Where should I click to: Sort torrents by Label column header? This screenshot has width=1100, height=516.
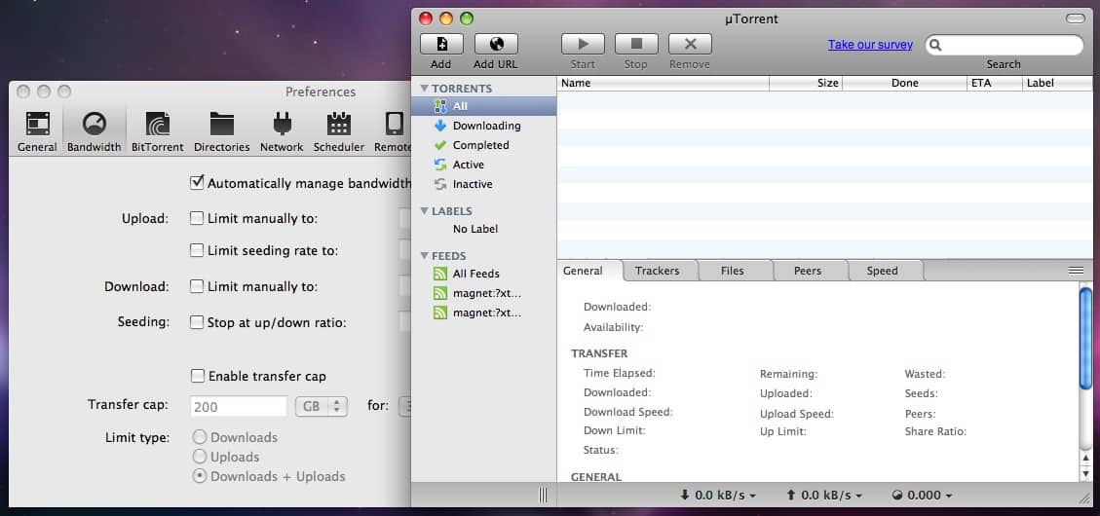point(1057,83)
